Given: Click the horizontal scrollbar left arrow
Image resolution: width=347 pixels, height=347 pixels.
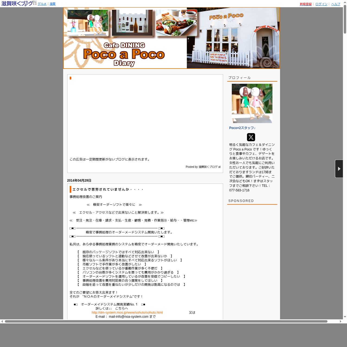Looking at the screenshot, I should coord(2,322).
